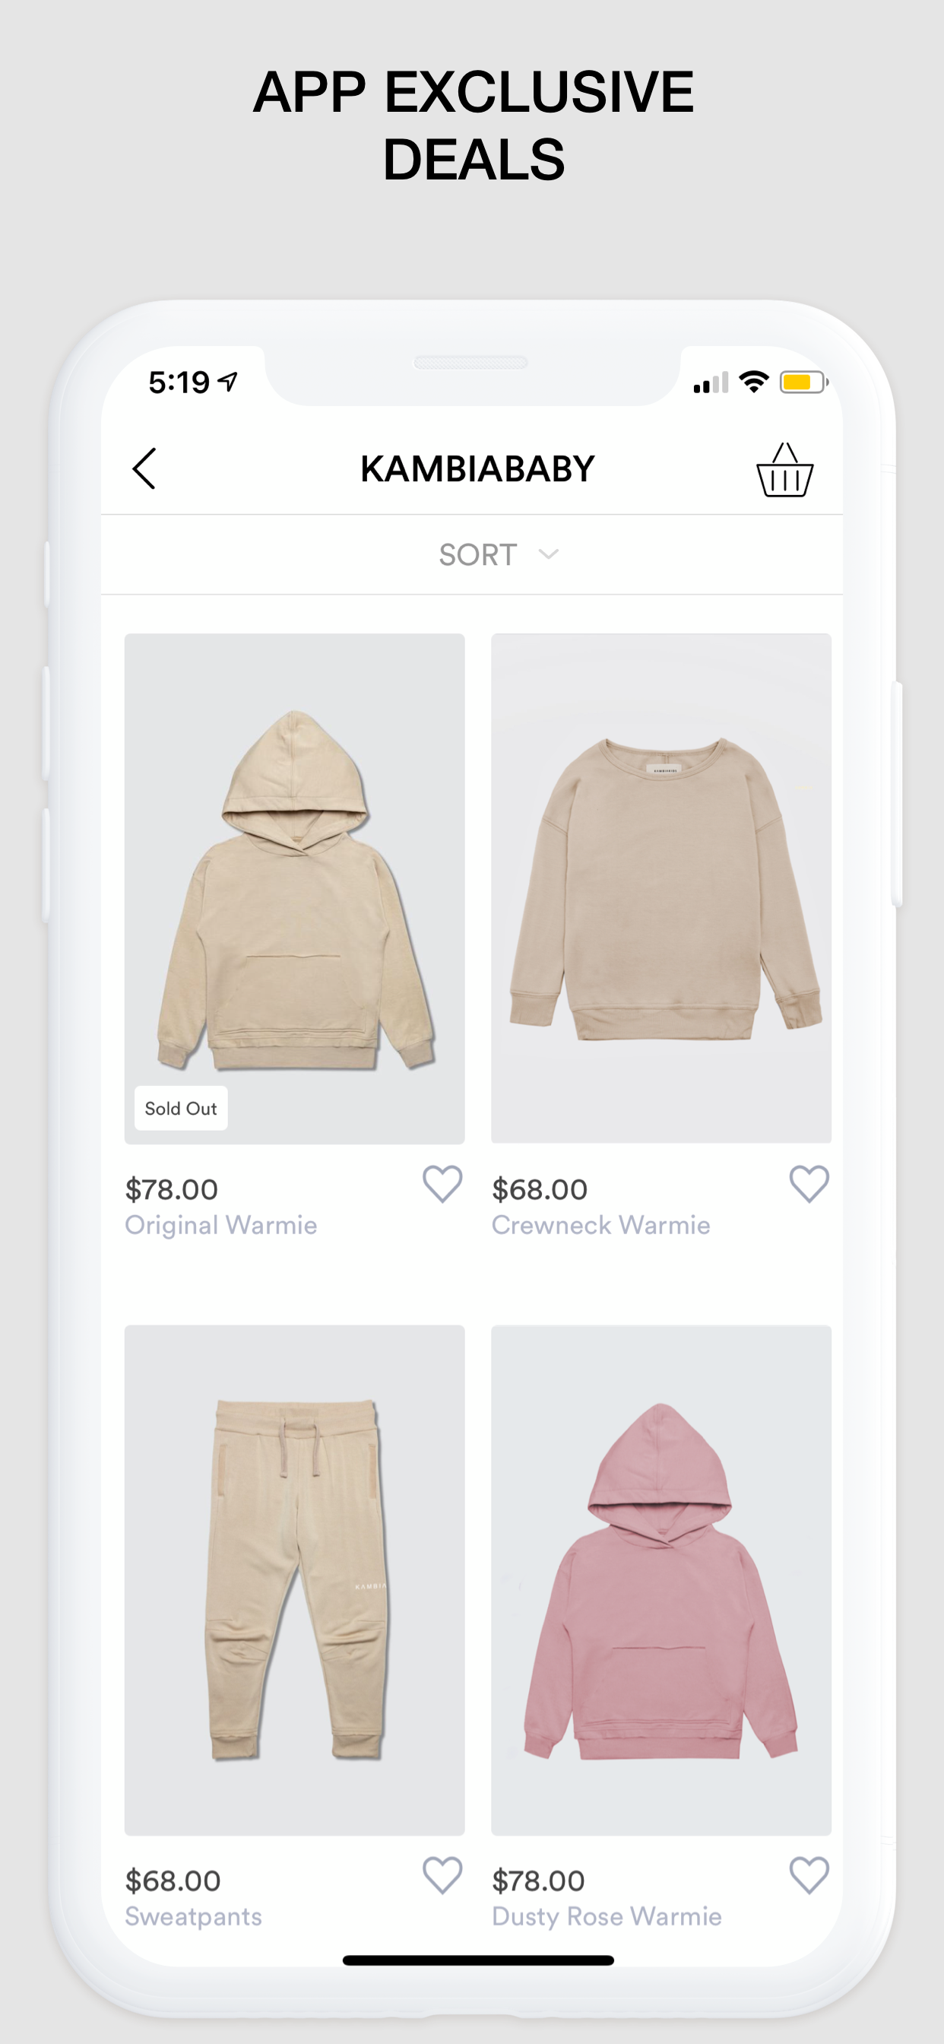Tap the battery status icon
The height and width of the screenshot is (2044, 944).
pyautogui.click(x=803, y=382)
